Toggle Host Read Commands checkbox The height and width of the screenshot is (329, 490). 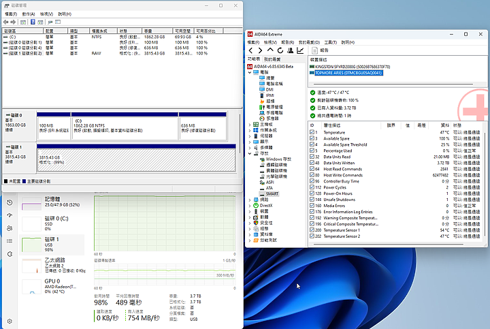[x=312, y=169]
